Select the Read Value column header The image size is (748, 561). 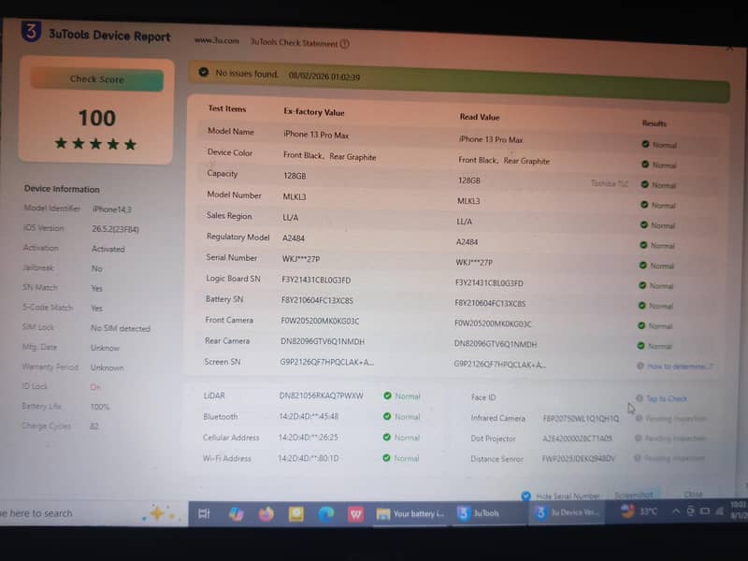(480, 117)
